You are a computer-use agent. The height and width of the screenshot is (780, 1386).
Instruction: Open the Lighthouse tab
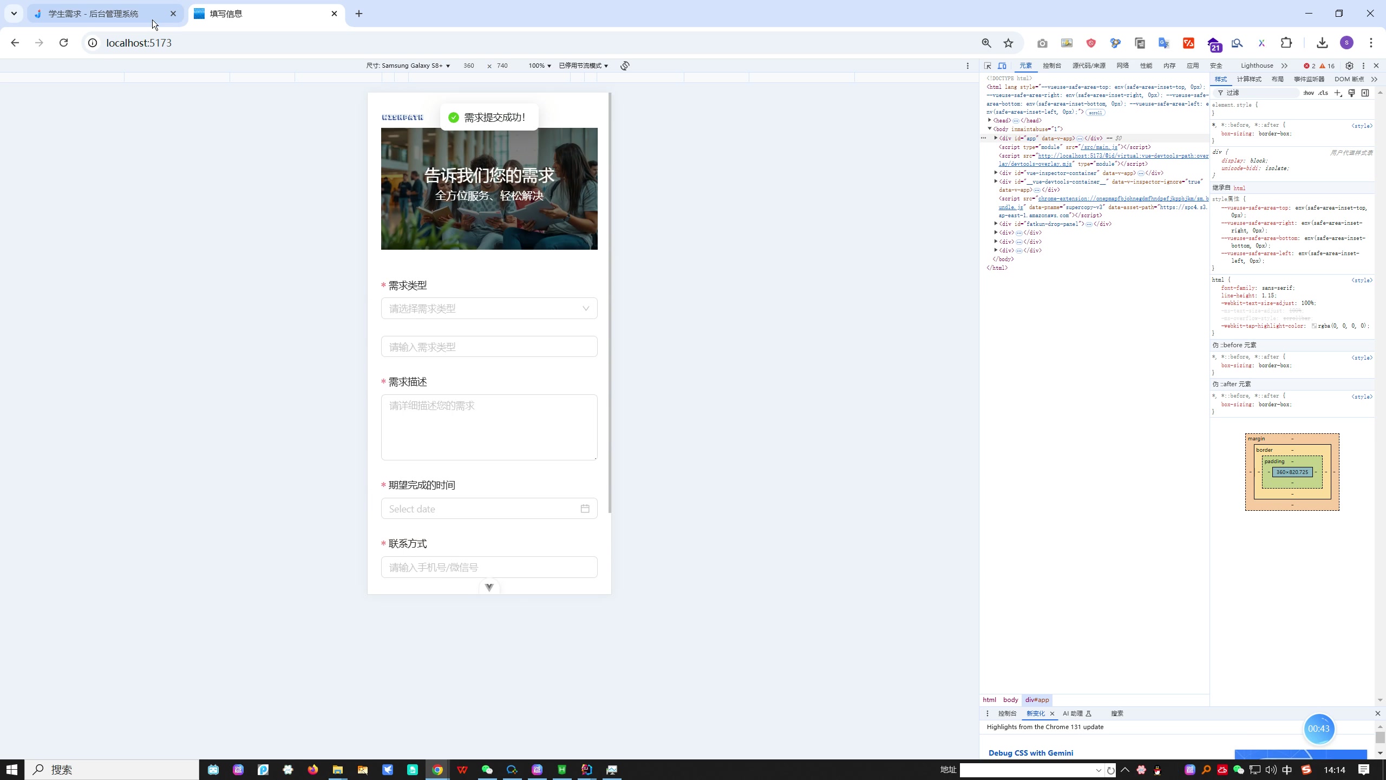(x=1257, y=66)
